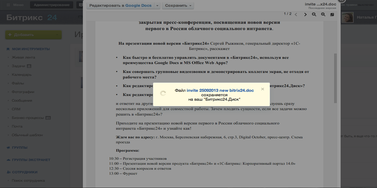The width and height of the screenshot is (377, 188).
Task: Click the 'Программа:' heading in document
Action: point(128,151)
